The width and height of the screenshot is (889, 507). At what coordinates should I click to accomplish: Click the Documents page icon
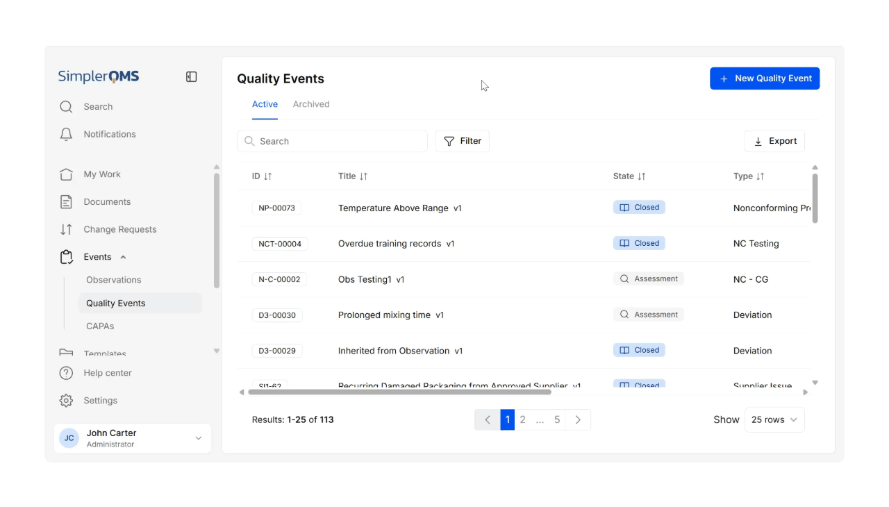click(66, 202)
